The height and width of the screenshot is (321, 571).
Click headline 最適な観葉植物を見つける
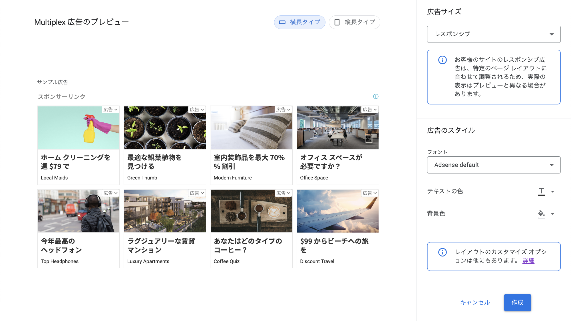tap(154, 162)
